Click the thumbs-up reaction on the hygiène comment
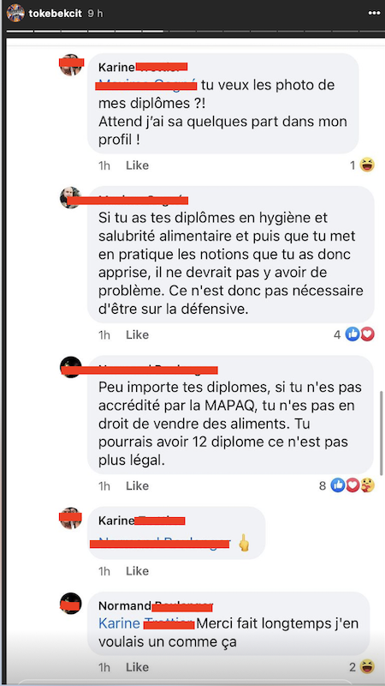 (x=352, y=334)
